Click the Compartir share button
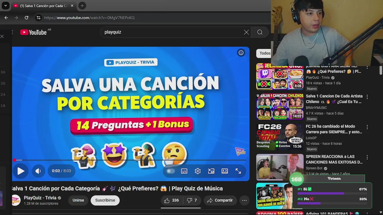The image size is (383, 215). (220, 200)
